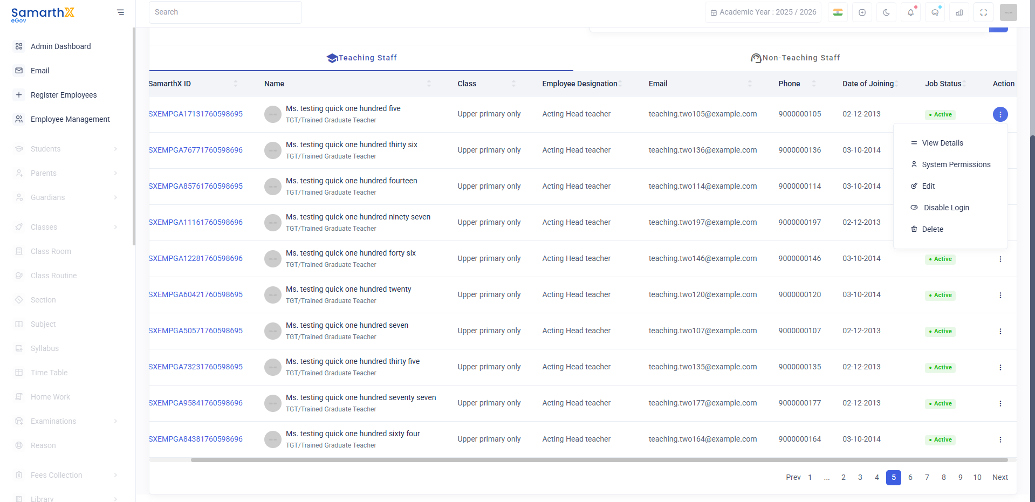This screenshot has width=1035, height=502.
Task: Sort table by SamarthX ID column
Action: pyautogui.click(x=235, y=84)
